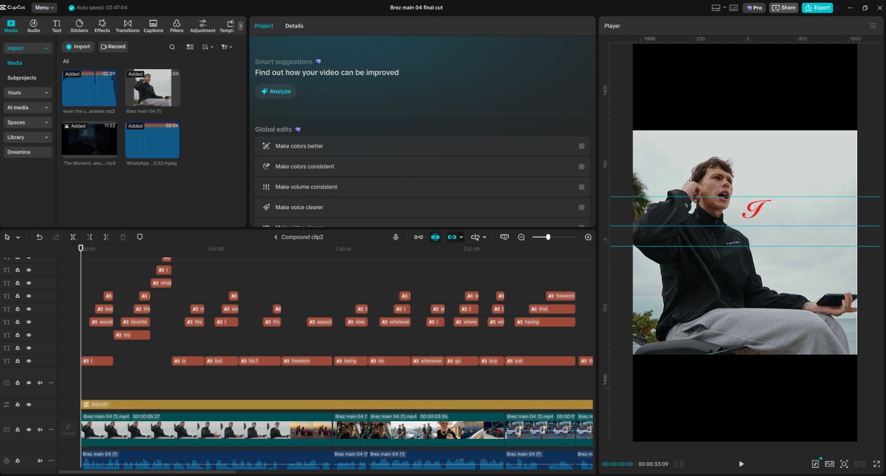
Task: Adjust the timeline zoom slider handle
Action: 548,237
